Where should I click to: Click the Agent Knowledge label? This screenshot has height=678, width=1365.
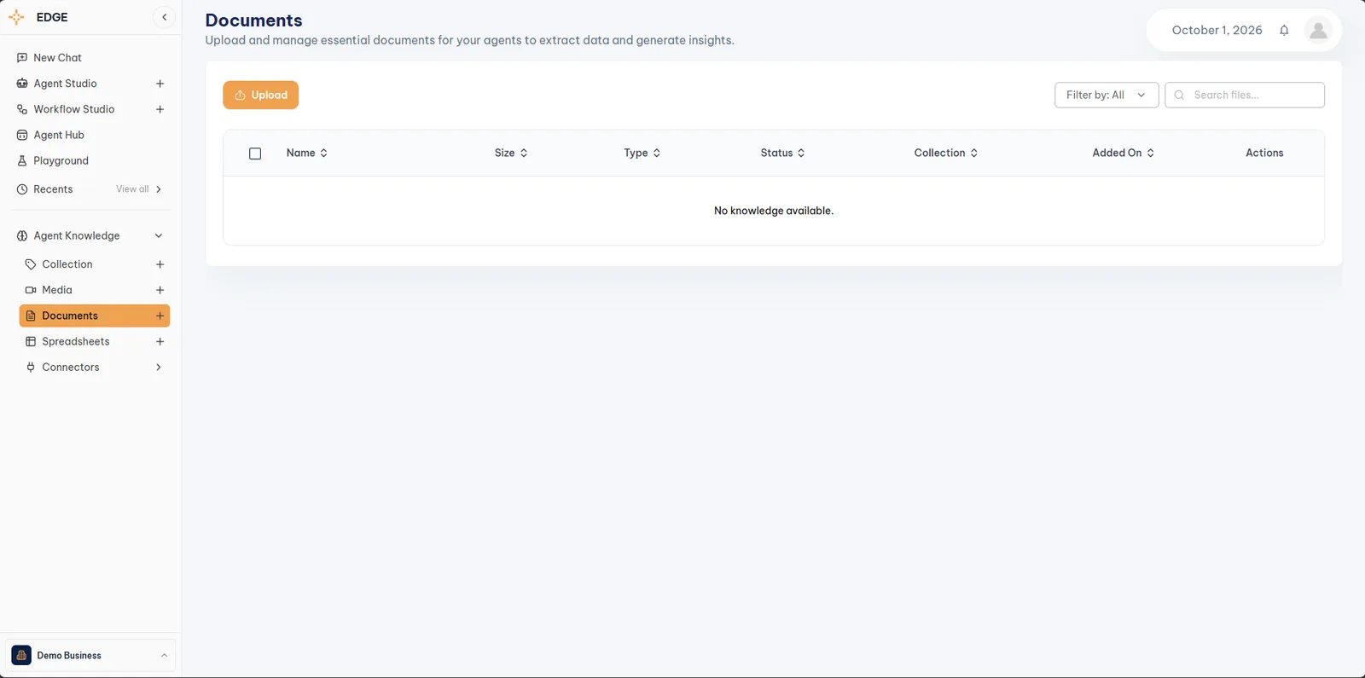coord(77,236)
